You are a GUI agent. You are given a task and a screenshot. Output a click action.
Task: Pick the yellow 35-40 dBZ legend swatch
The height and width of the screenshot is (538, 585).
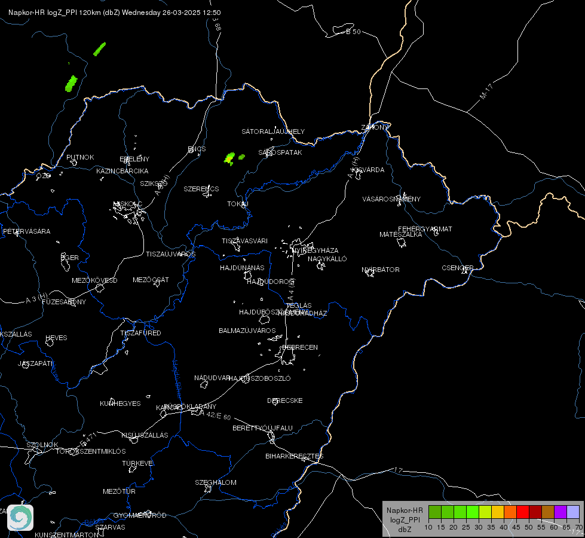[x=497, y=512]
